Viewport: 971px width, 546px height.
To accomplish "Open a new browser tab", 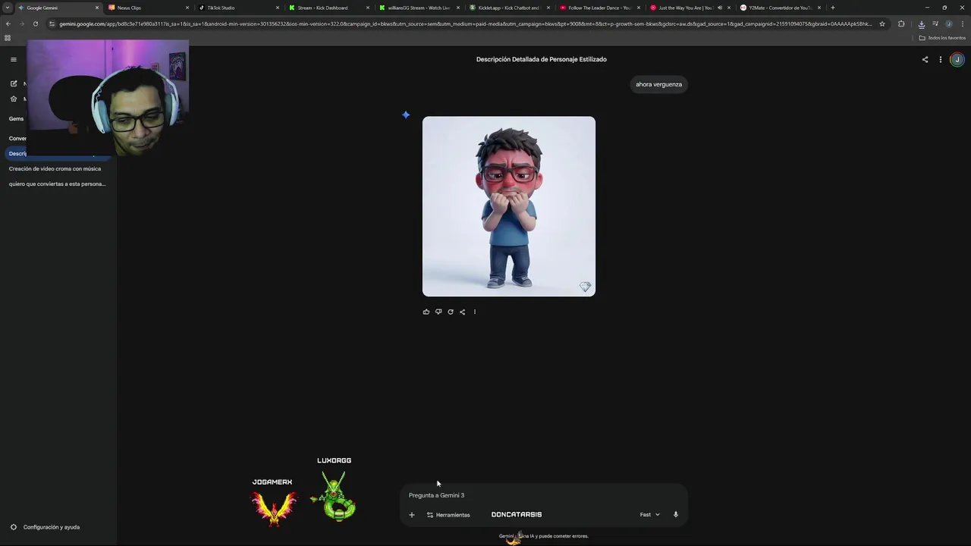I will pyautogui.click(x=832, y=8).
